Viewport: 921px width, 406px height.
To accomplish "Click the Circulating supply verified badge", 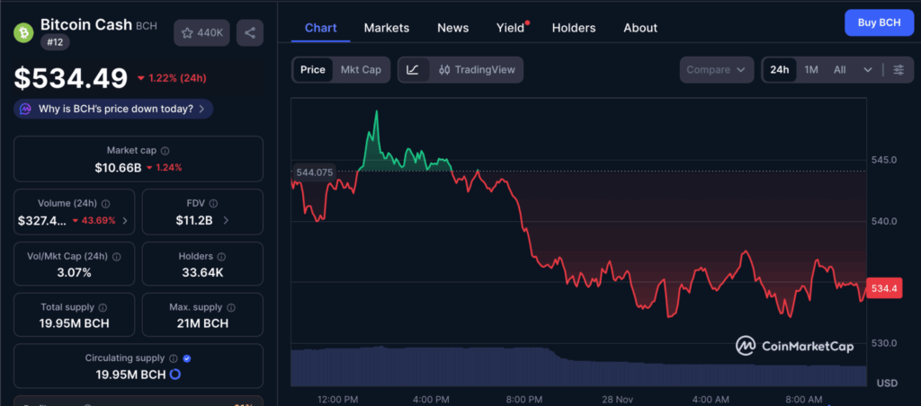I will [187, 358].
